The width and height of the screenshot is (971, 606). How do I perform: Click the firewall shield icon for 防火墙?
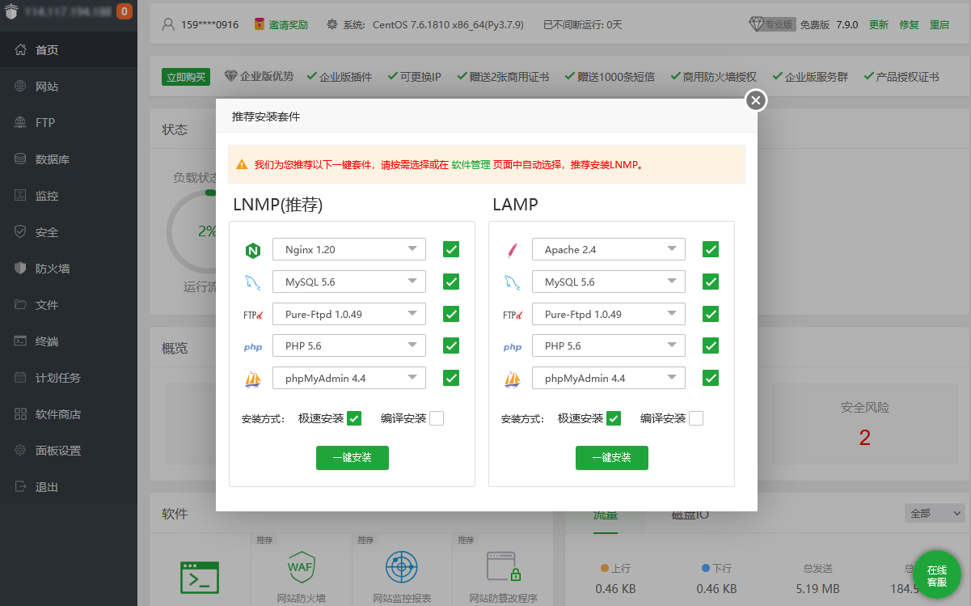point(21,269)
